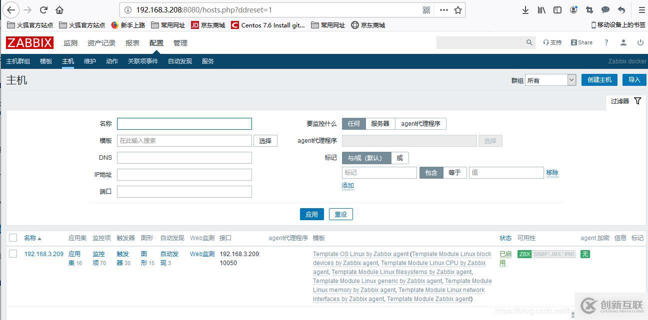The image size is (648, 320).
Task: Click the 应用 filter button
Action: pyautogui.click(x=312, y=214)
